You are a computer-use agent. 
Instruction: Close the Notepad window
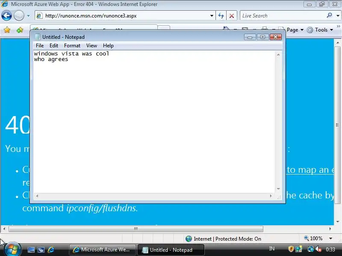point(276,37)
